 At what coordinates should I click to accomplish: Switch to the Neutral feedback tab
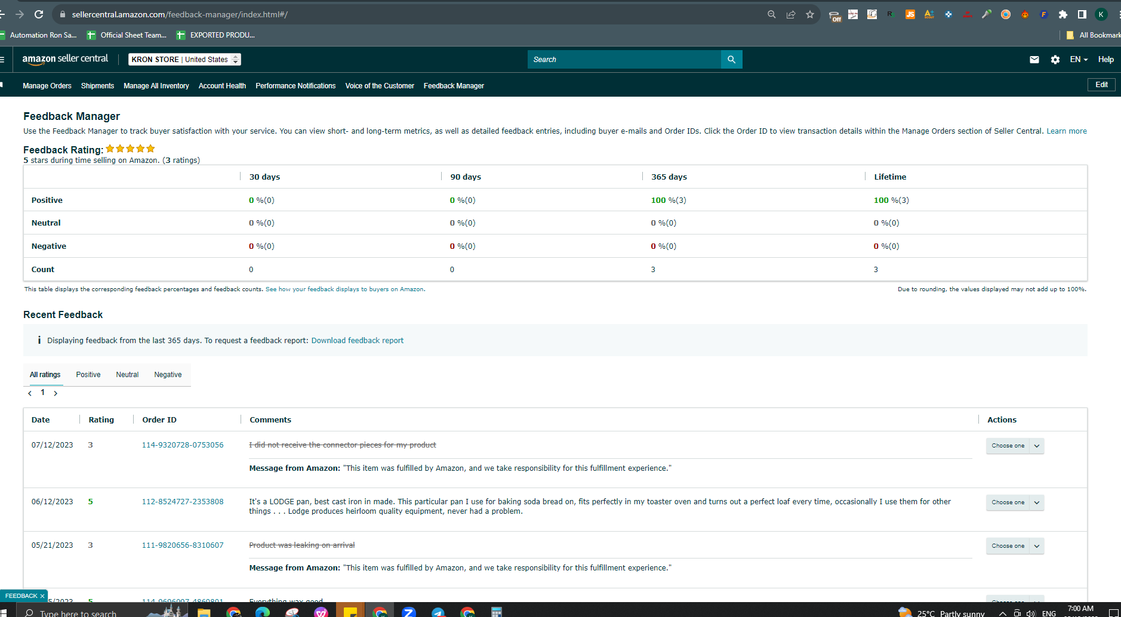click(x=127, y=375)
